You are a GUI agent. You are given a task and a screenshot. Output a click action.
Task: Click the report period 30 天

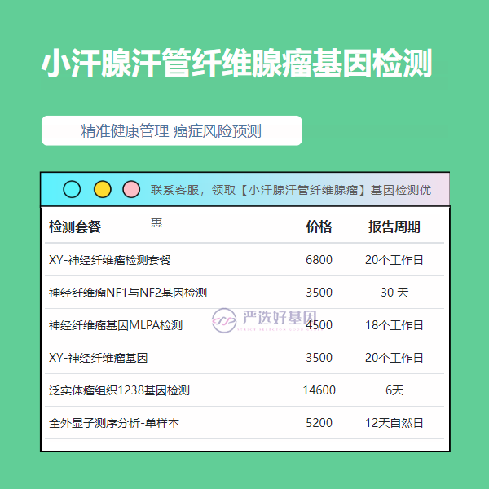(x=394, y=293)
